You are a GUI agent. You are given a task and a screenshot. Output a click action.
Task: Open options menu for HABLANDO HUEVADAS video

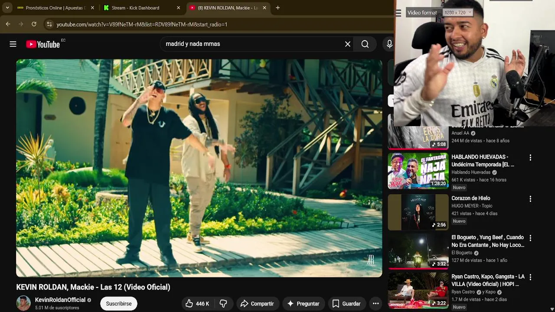coord(530,158)
